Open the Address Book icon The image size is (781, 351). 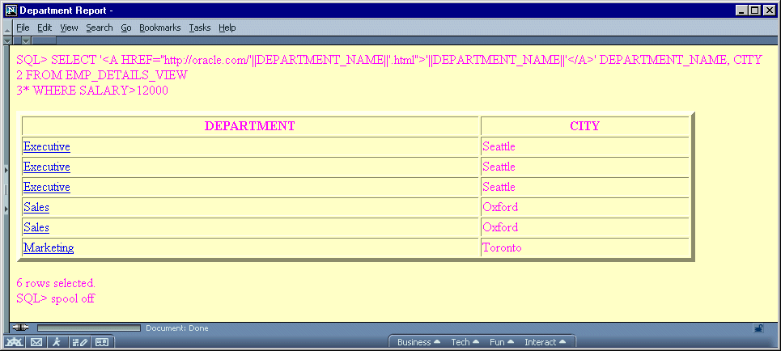[x=102, y=342]
